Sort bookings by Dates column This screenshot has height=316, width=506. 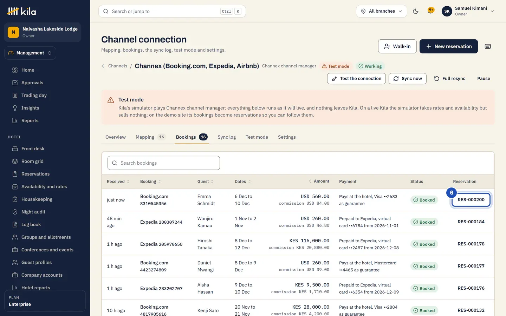coord(243,182)
